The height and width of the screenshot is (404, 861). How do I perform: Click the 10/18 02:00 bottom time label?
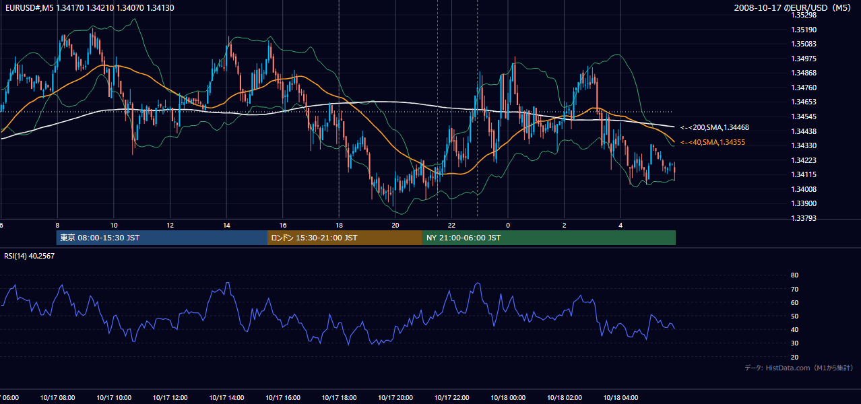point(565,398)
